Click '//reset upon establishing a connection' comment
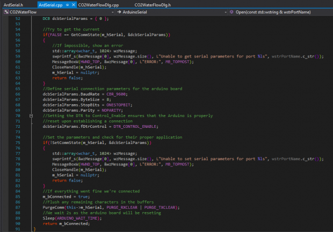Viewport: 333px width, 232px height. [x=88, y=121]
